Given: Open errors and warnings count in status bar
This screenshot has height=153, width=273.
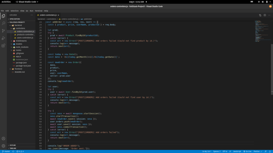Looking at the screenshot, I should click(20, 151).
